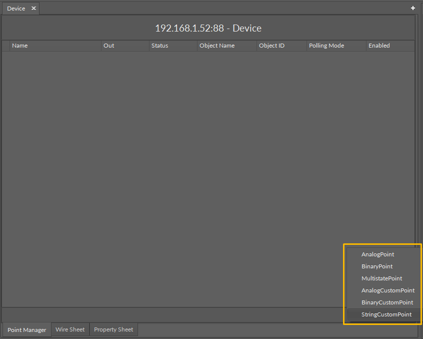Select BinaryCustomPoint from the list
This screenshot has height=339, width=423.
pyautogui.click(x=387, y=302)
